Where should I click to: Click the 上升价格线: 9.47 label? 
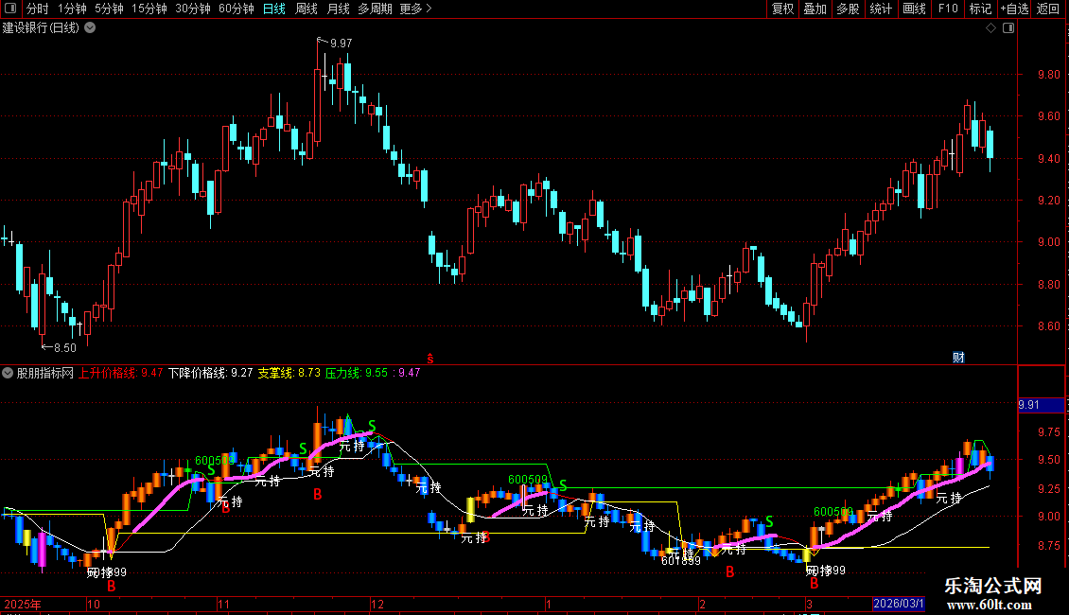point(121,373)
